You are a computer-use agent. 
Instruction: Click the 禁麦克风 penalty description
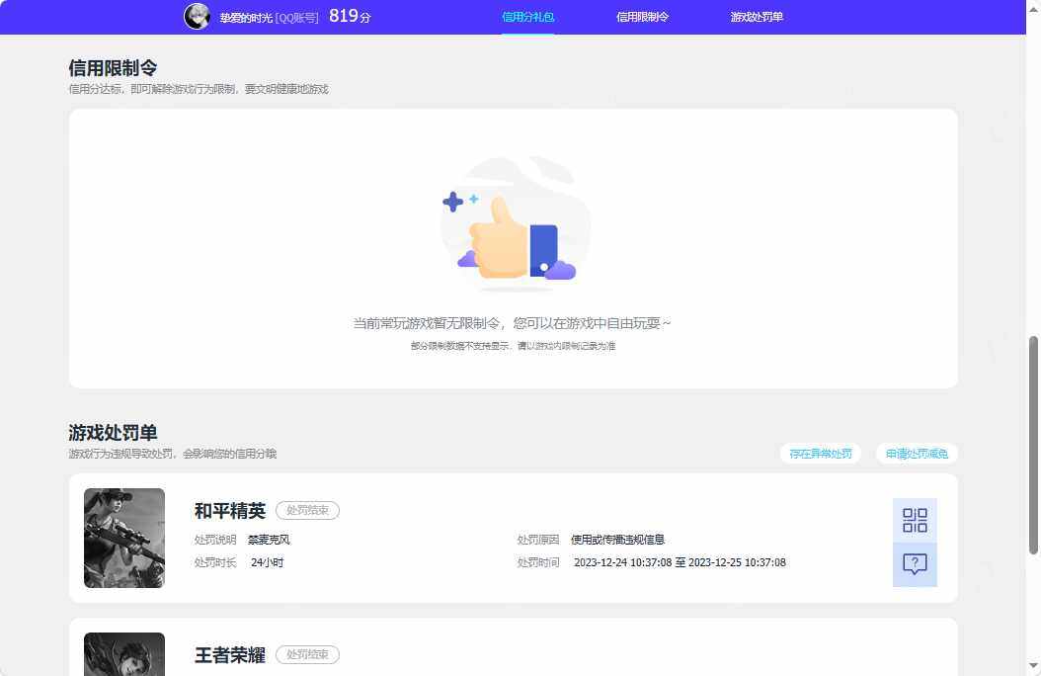(269, 540)
